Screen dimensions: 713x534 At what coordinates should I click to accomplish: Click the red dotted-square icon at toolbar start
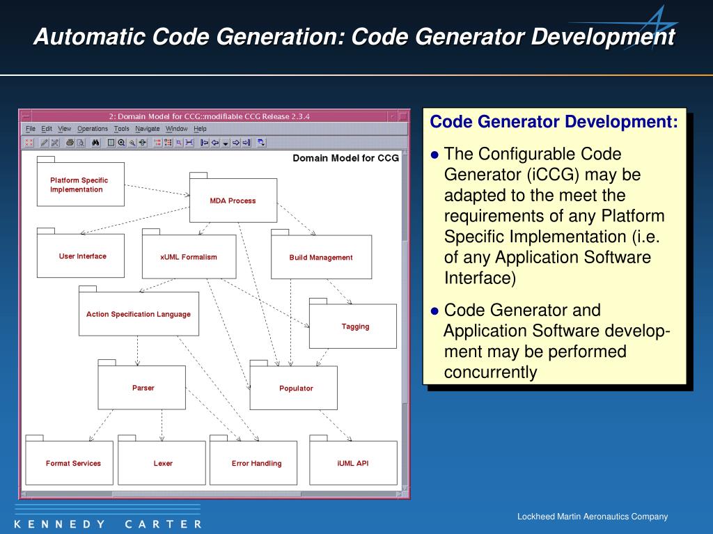29,142
